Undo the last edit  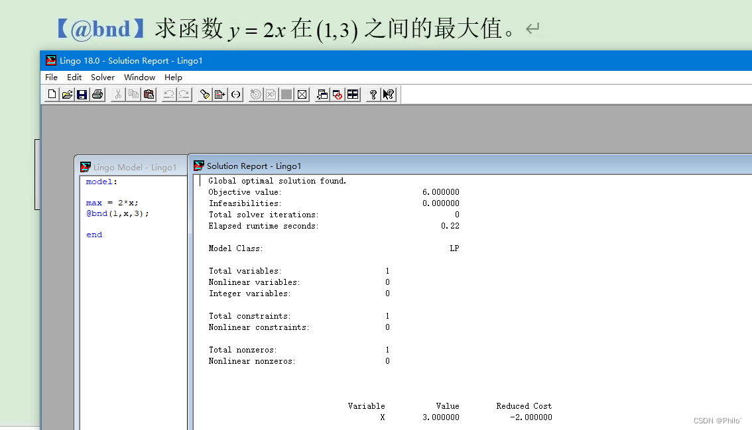pos(169,95)
